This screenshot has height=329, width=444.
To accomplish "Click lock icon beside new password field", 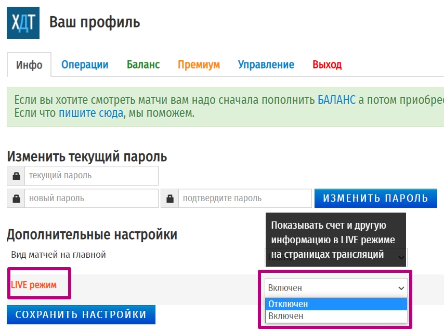I will click(16, 199).
